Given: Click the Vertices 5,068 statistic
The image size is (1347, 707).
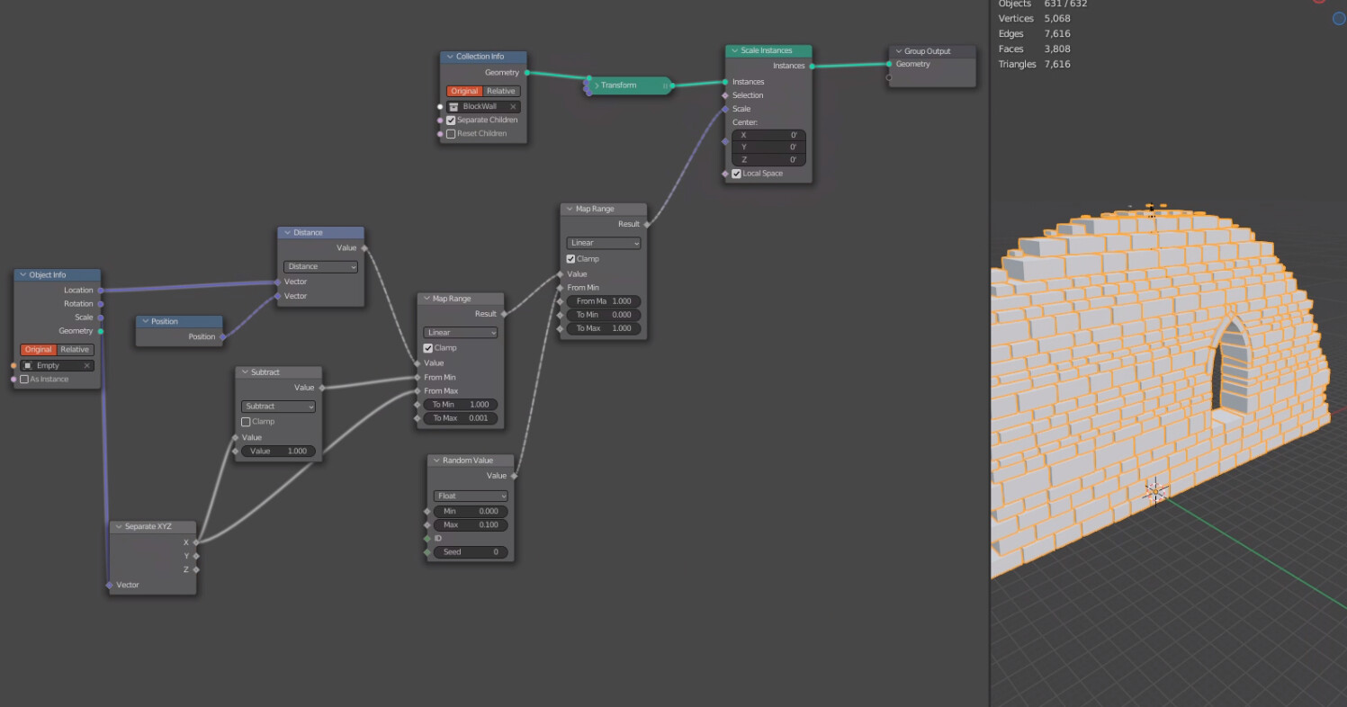Looking at the screenshot, I should click(x=1034, y=18).
